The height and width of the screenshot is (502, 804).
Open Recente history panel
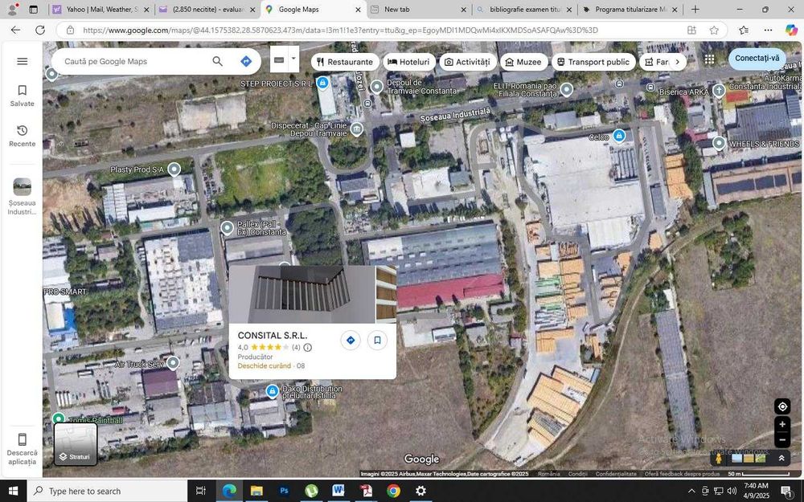(22, 136)
